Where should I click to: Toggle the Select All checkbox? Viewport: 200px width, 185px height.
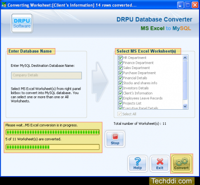coord(120,114)
